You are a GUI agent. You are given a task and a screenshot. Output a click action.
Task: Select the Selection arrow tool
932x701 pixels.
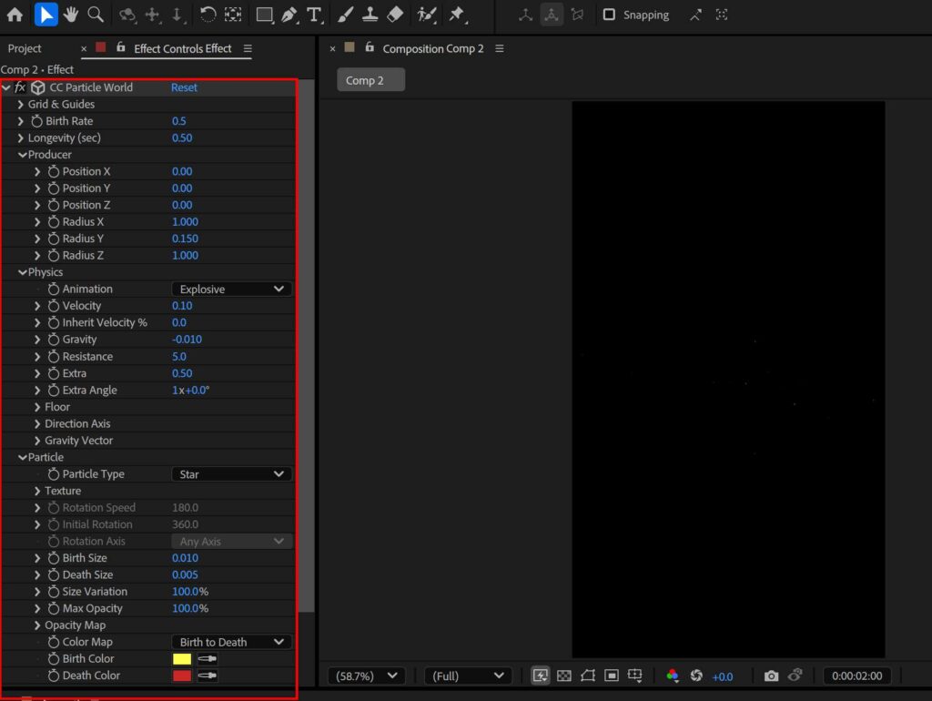coord(46,15)
